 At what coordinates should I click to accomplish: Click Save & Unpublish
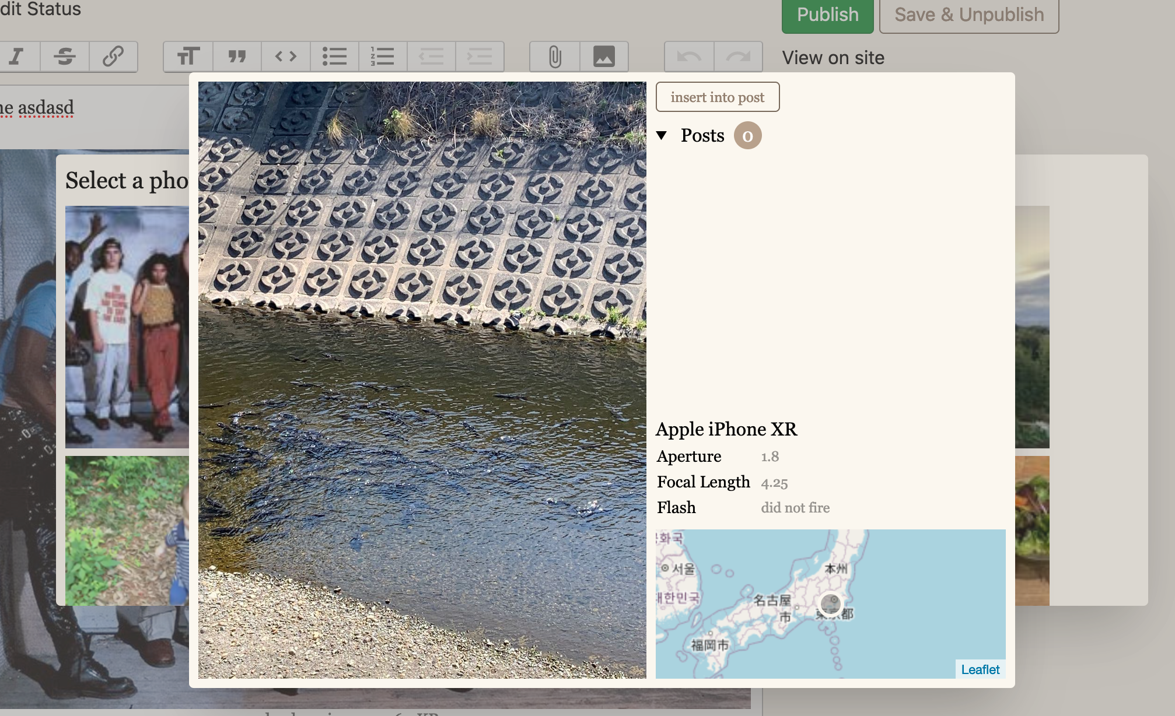coord(968,15)
